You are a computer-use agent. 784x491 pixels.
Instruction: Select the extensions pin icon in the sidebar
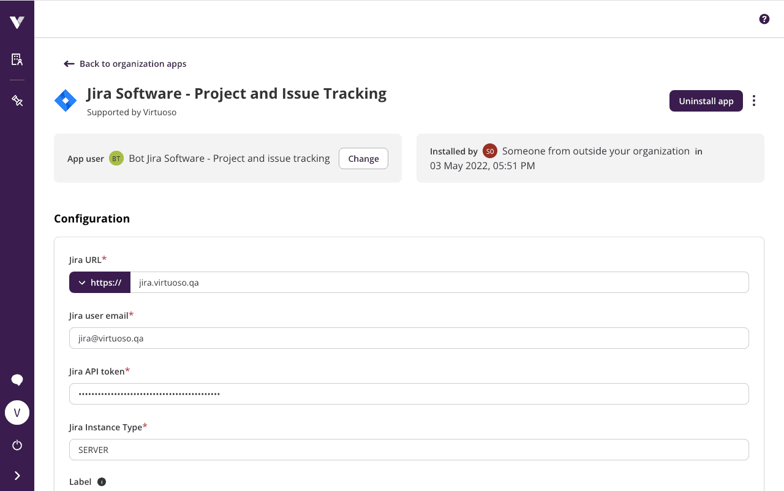click(17, 99)
